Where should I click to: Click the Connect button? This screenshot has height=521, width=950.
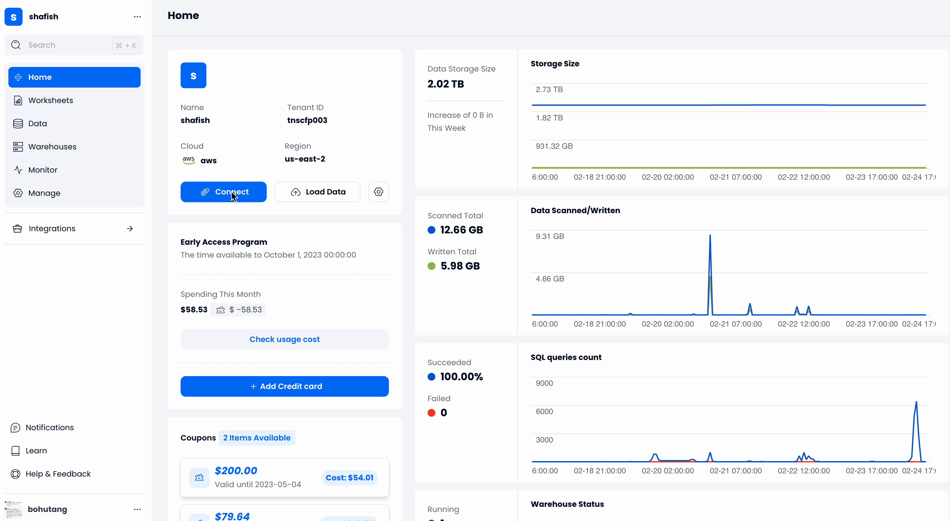[x=223, y=192]
